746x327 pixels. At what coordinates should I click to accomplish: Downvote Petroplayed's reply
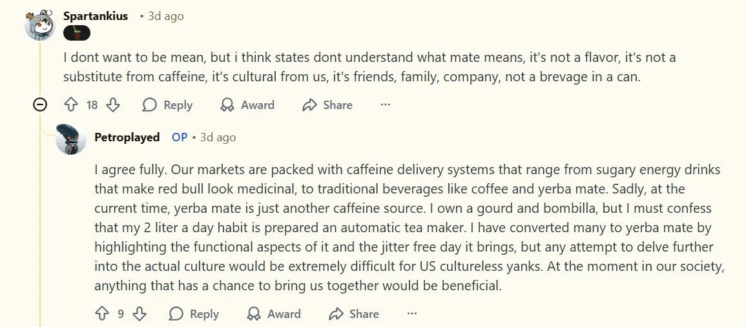(x=140, y=314)
